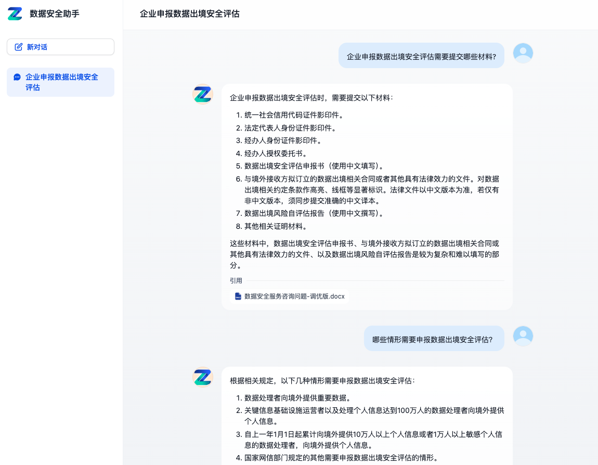The height and width of the screenshot is (465, 598).
Task: Click the chat bubble icon beside sidebar conversation
Action: (17, 77)
